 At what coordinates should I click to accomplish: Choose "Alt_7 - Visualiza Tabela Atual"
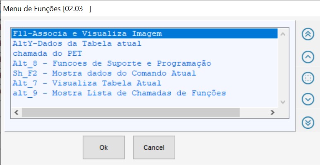(x=87, y=83)
